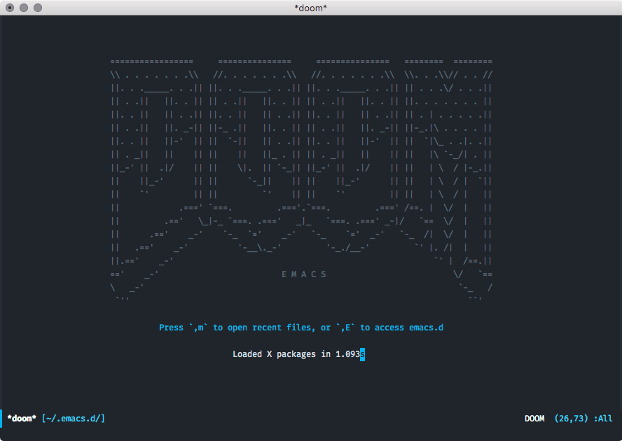622x441 pixels.
Task: Click the [~/.emacs.d/] path in modeline
Action: (x=74, y=419)
